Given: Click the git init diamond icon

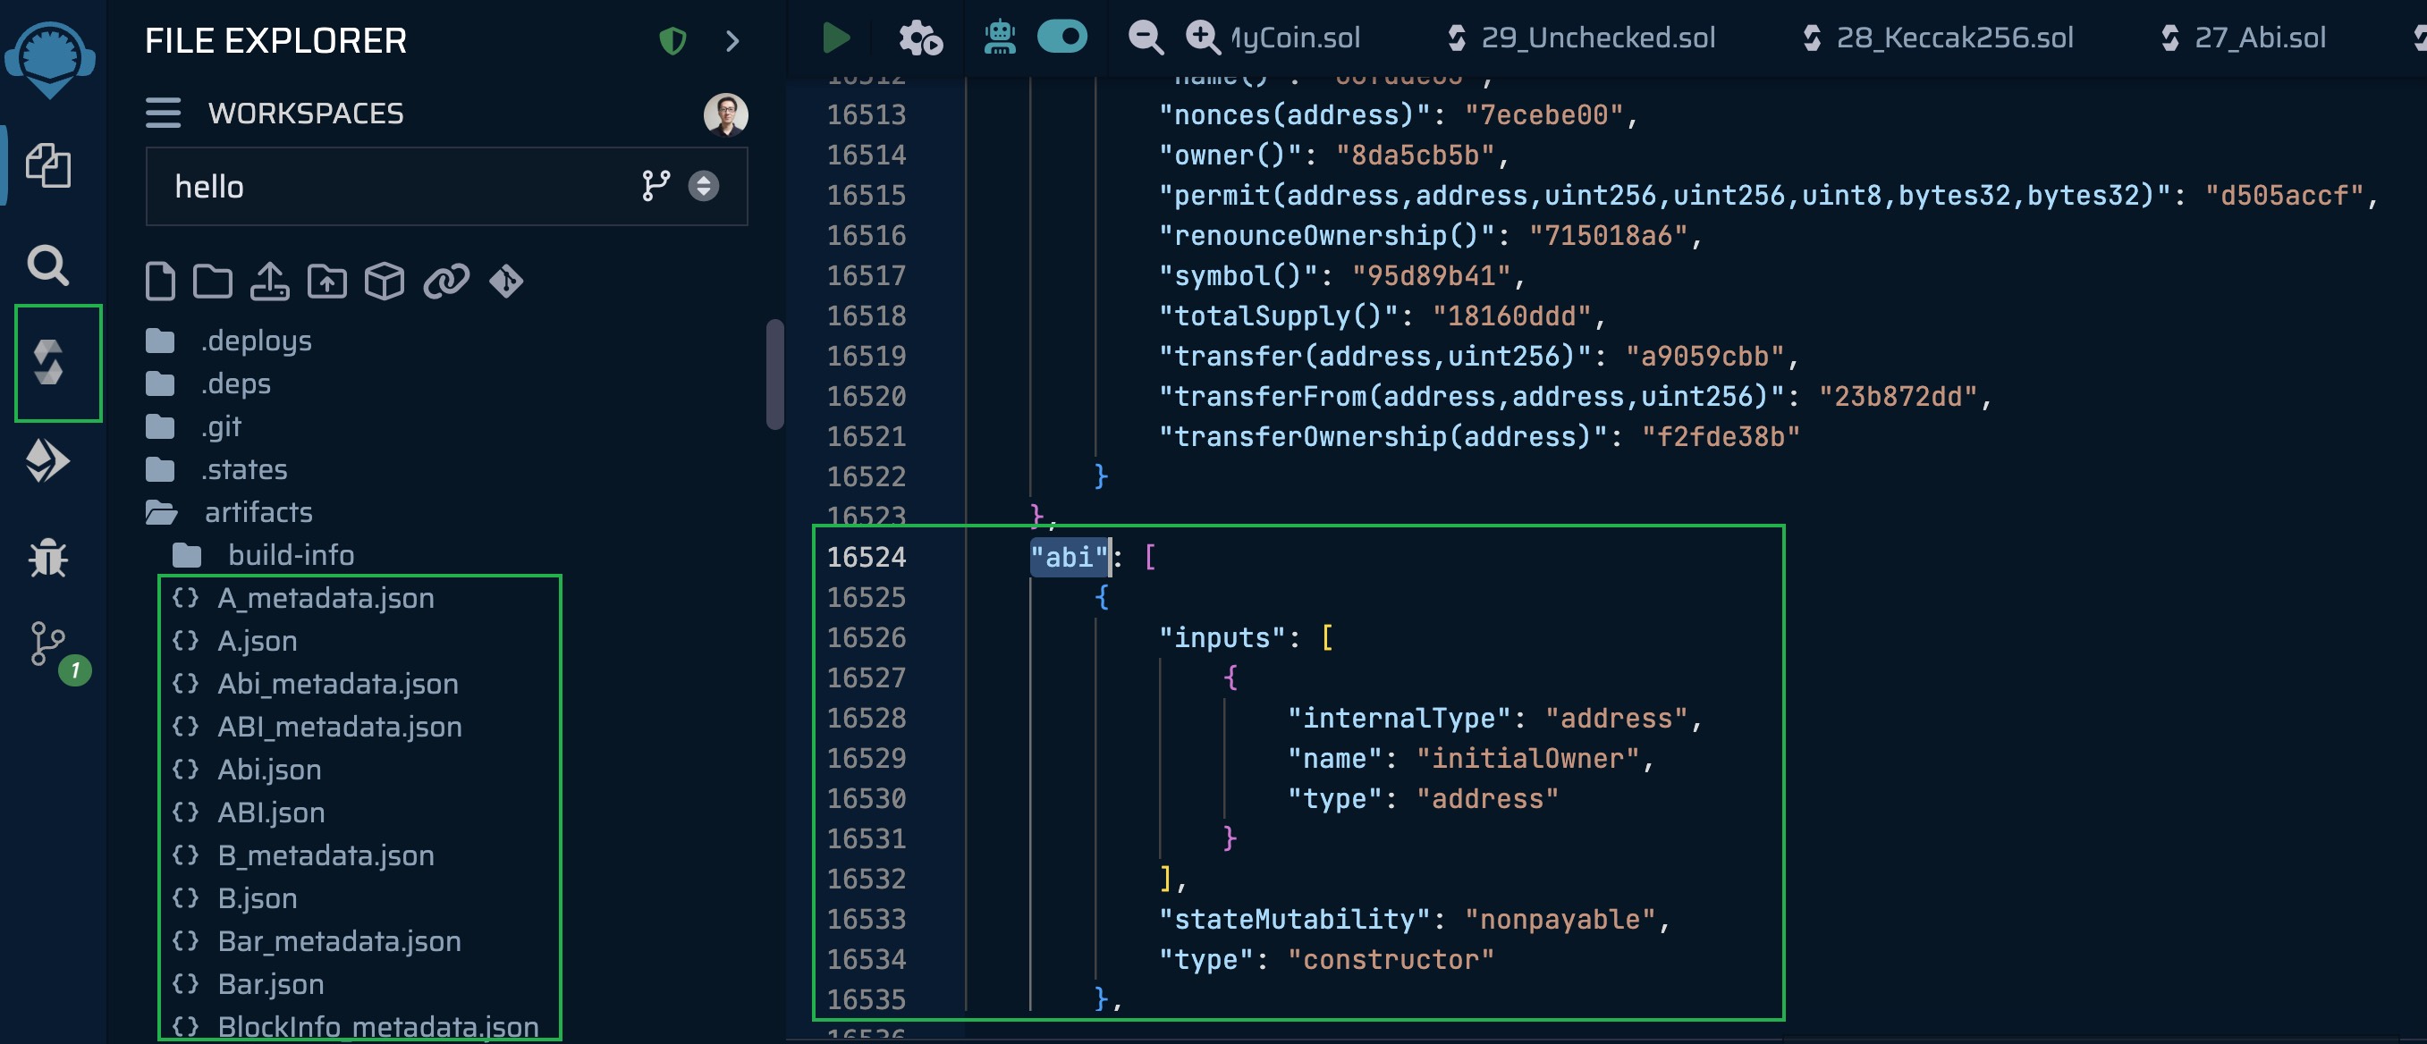Looking at the screenshot, I should pos(506,282).
